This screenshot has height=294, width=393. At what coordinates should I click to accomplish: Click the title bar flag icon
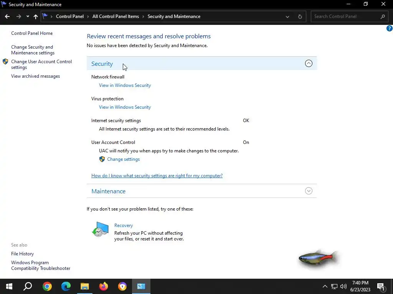click(x=4, y=4)
